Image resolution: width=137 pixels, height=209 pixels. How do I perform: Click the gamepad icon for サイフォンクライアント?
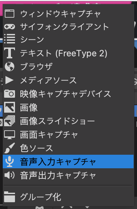(x=10, y=27)
